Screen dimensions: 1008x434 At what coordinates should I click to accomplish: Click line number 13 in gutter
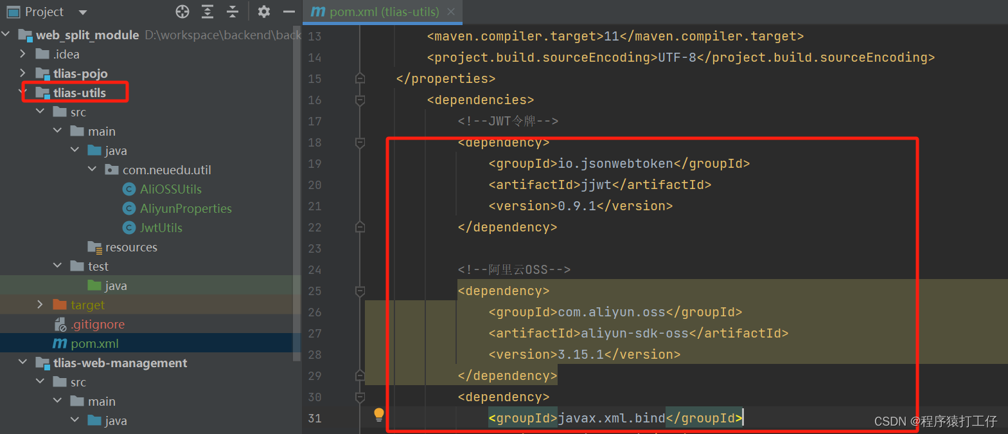click(314, 36)
